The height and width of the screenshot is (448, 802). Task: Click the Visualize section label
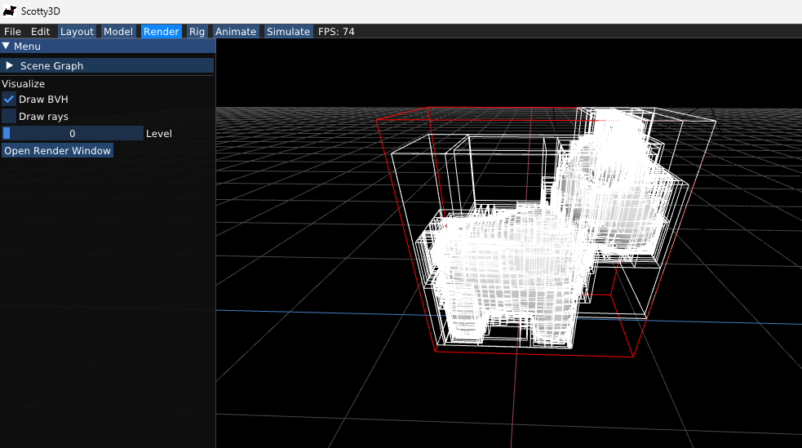24,84
